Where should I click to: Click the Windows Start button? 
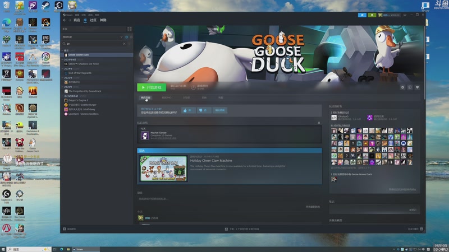coord(3,249)
